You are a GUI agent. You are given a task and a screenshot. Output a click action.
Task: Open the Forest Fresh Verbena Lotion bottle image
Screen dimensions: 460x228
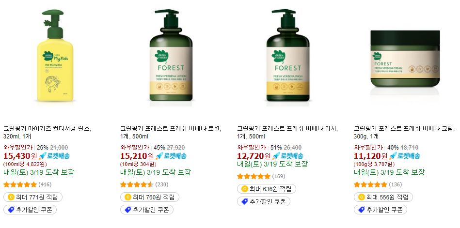171,55
